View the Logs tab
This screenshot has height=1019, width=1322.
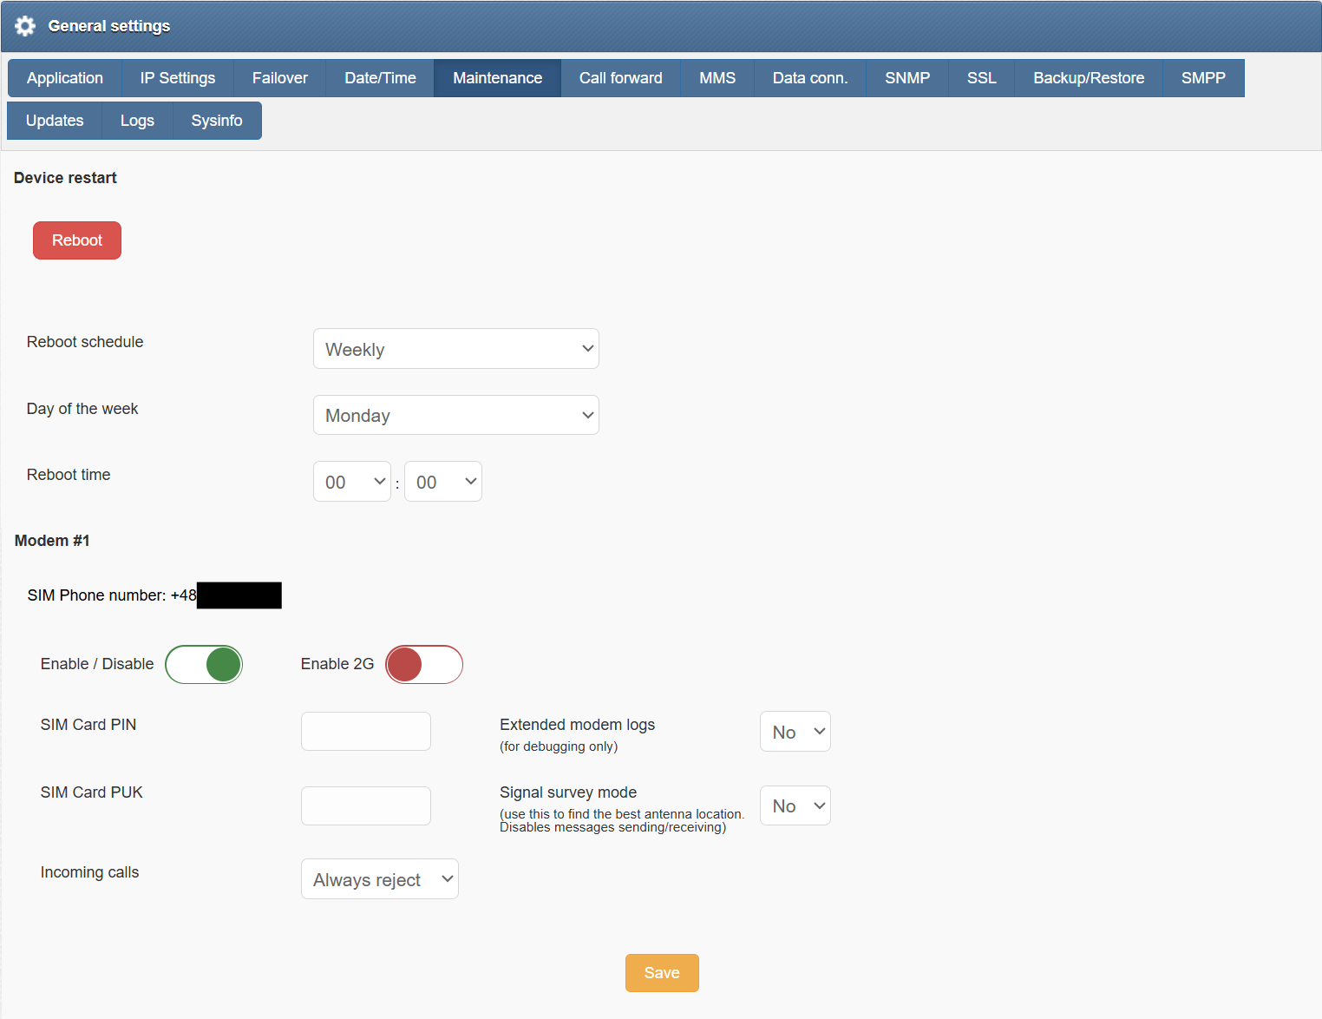(x=137, y=121)
